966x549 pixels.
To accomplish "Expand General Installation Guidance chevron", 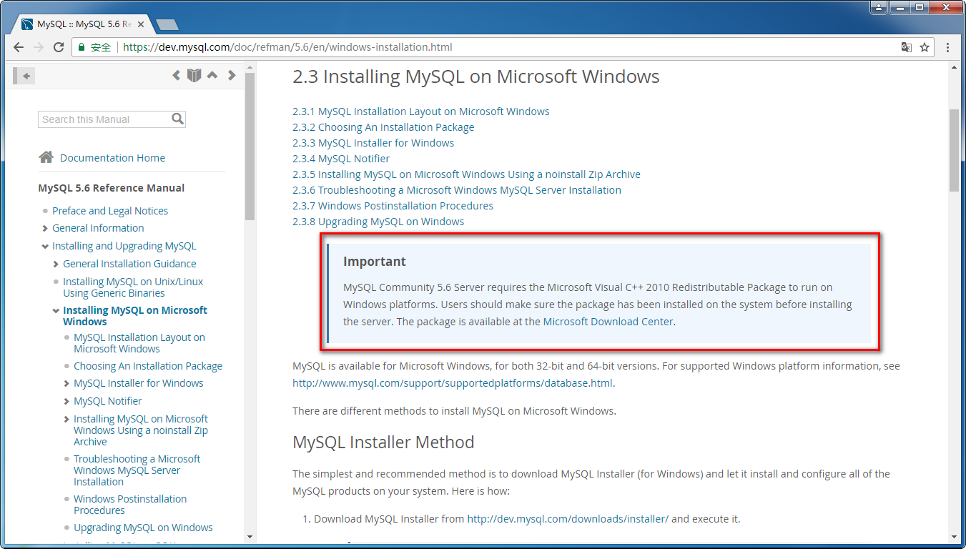I will tap(56, 264).
